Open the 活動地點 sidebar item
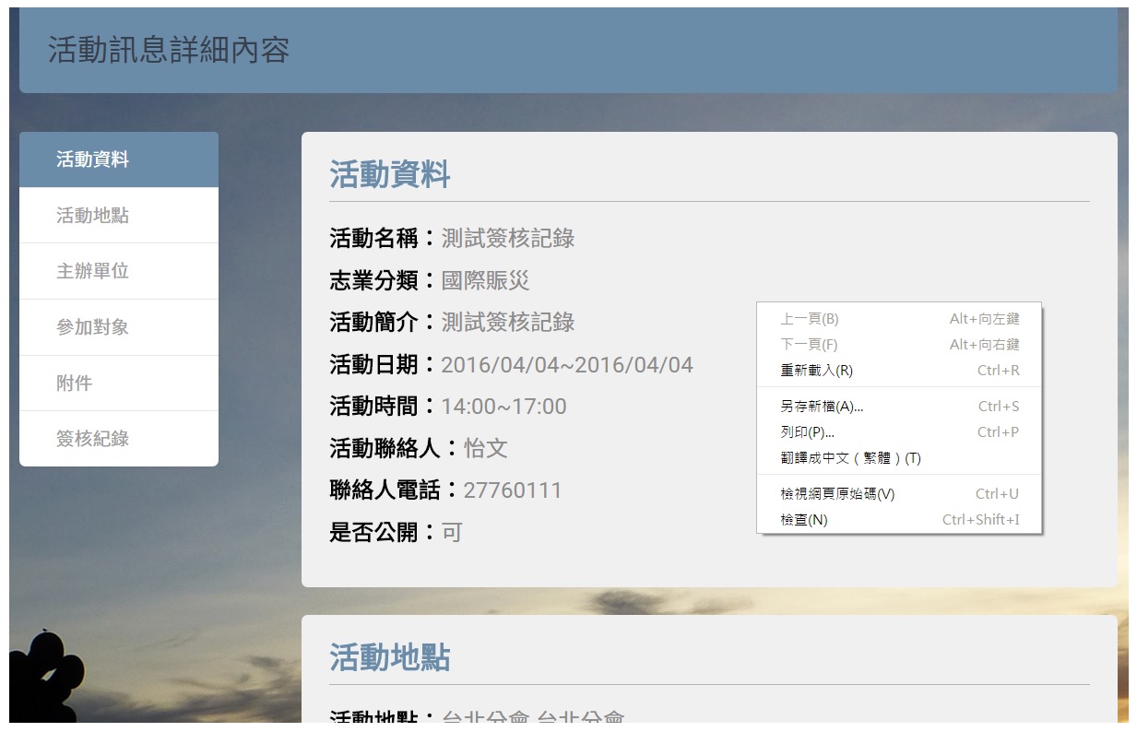 tap(119, 216)
